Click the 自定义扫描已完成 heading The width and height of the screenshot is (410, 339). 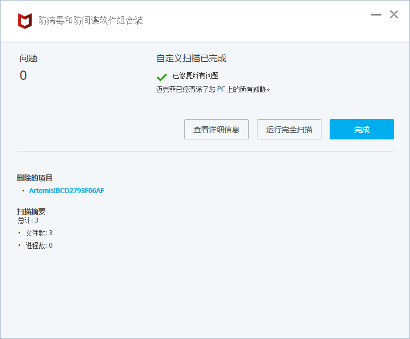pos(191,58)
